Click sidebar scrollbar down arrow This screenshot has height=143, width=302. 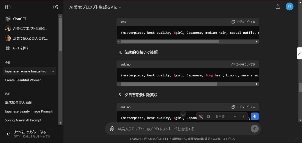coord(60,123)
